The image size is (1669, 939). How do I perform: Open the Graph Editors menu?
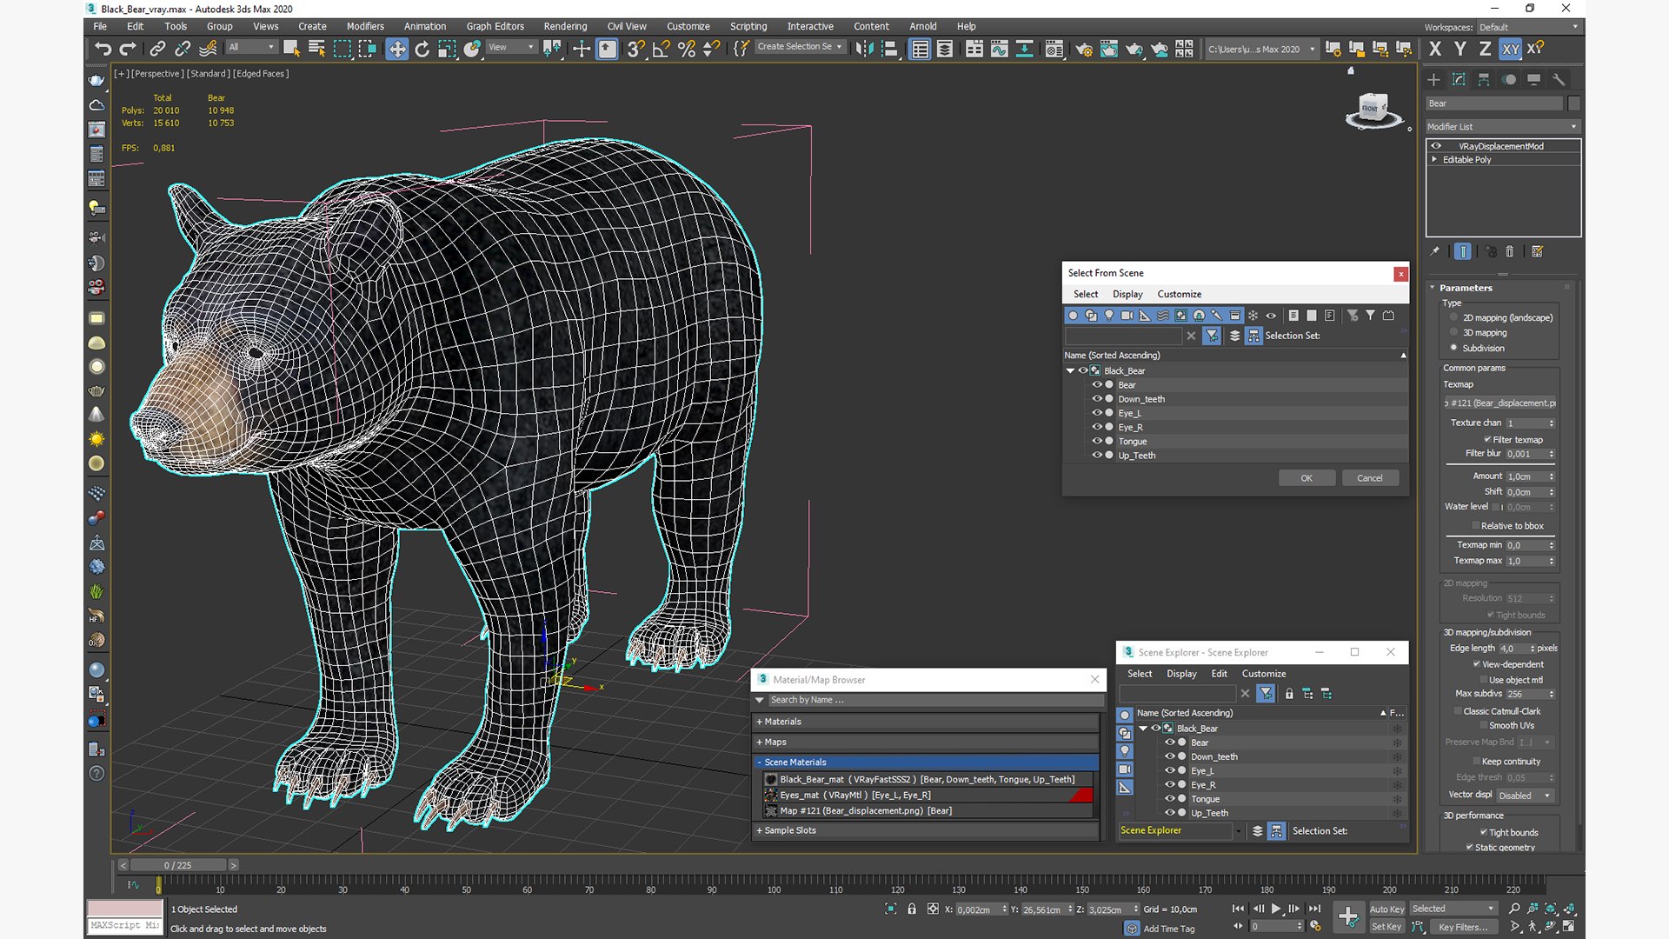tap(495, 26)
